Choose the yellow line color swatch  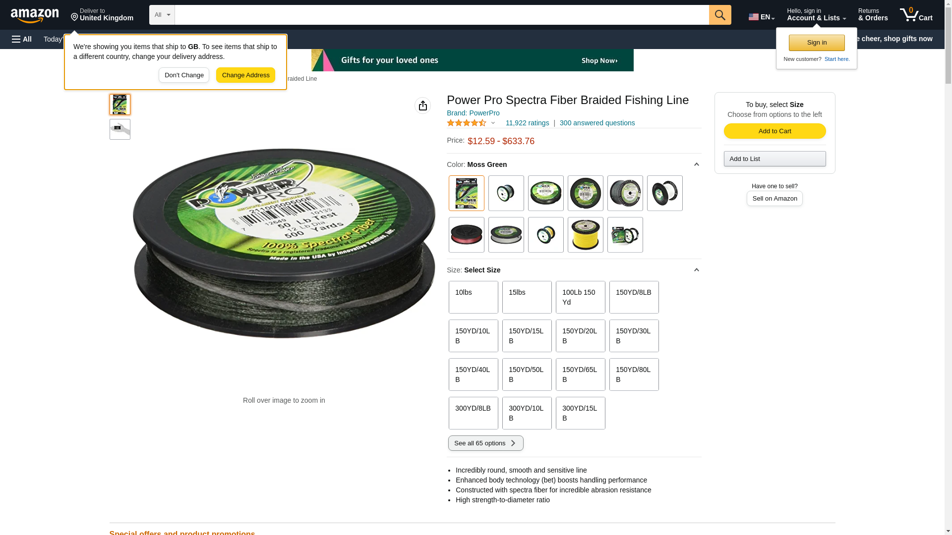[586, 235]
